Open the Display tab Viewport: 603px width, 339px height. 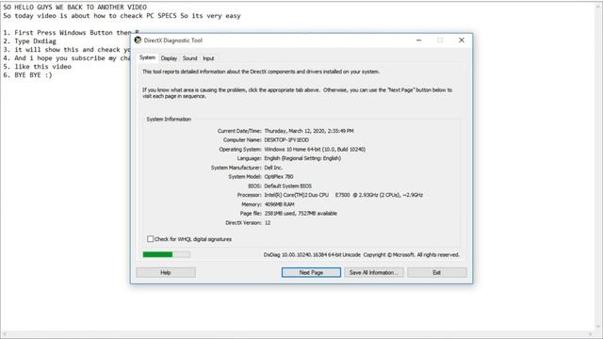(169, 58)
